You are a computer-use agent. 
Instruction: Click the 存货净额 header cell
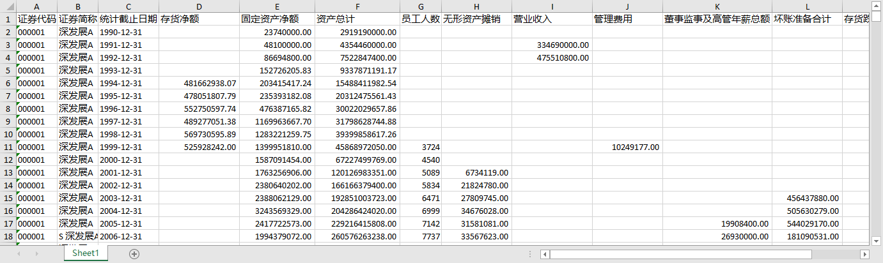[199, 19]
